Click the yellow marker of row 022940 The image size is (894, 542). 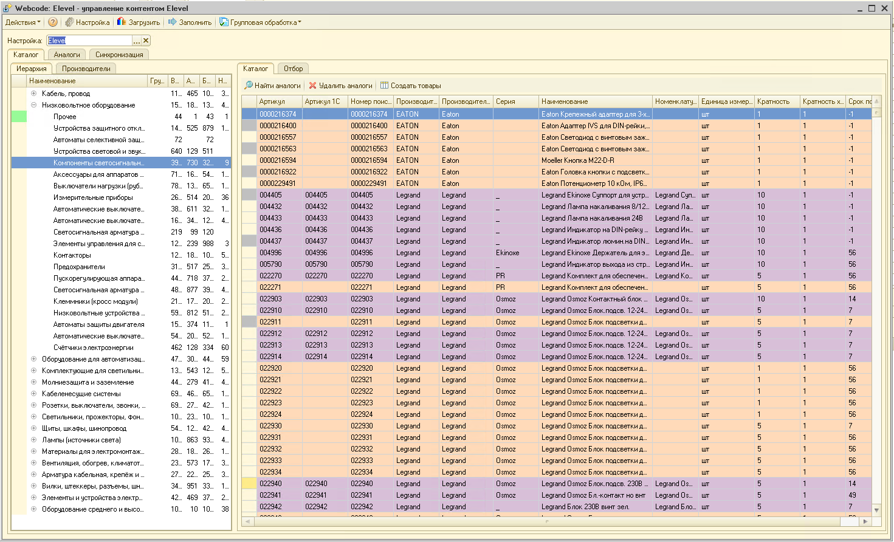click(x=249, y=484)
